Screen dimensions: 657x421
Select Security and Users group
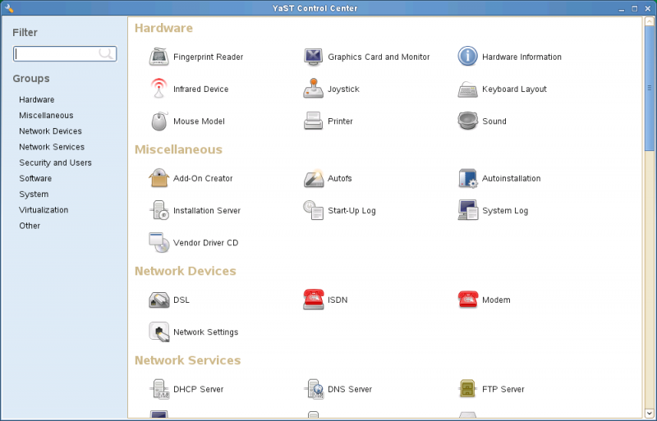(x=55, y=162)
